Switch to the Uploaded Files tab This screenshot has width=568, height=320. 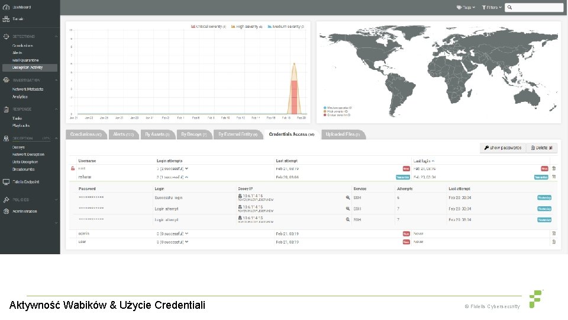[x=343, y=135]
